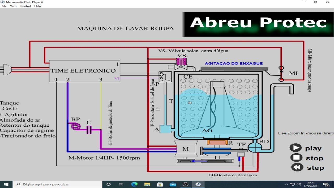The width and height of the screenshot is (334, 188).
Task: Click the 'MÁQUINA DE LAVAR ROUPA' title
Action: click(125, 28)
